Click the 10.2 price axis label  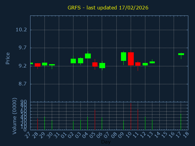[21, 30]
